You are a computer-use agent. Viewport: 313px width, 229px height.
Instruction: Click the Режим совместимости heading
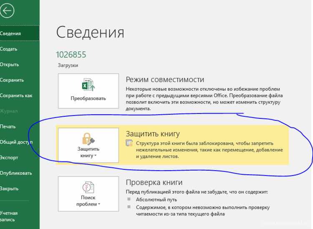[165, 80]
